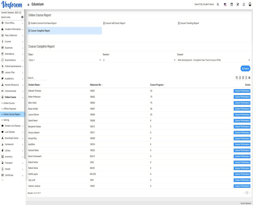
Task: View Course Performance for Edward Thomas
Action: (x=242, y=91)
